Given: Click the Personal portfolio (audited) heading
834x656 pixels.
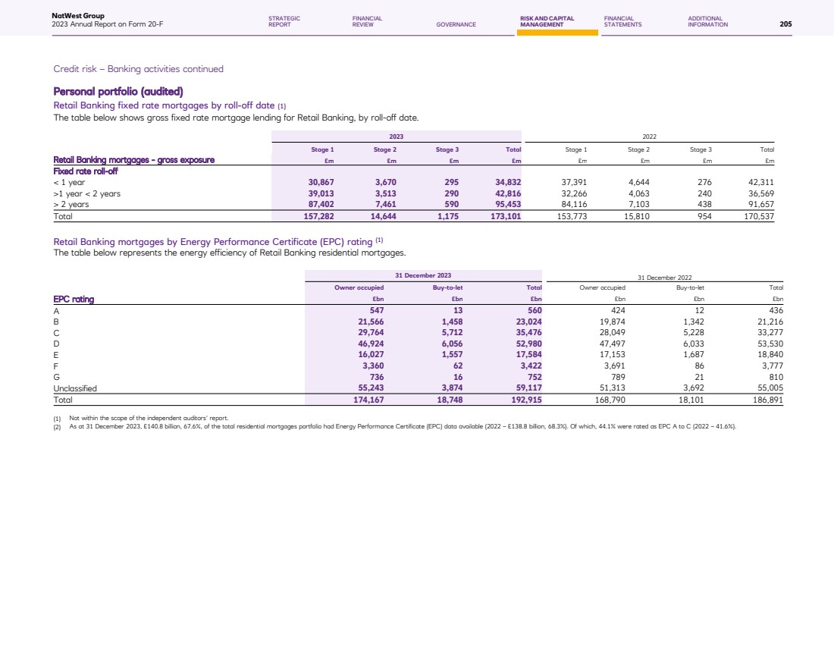Looking at the screenshot, I should [118, 93].
